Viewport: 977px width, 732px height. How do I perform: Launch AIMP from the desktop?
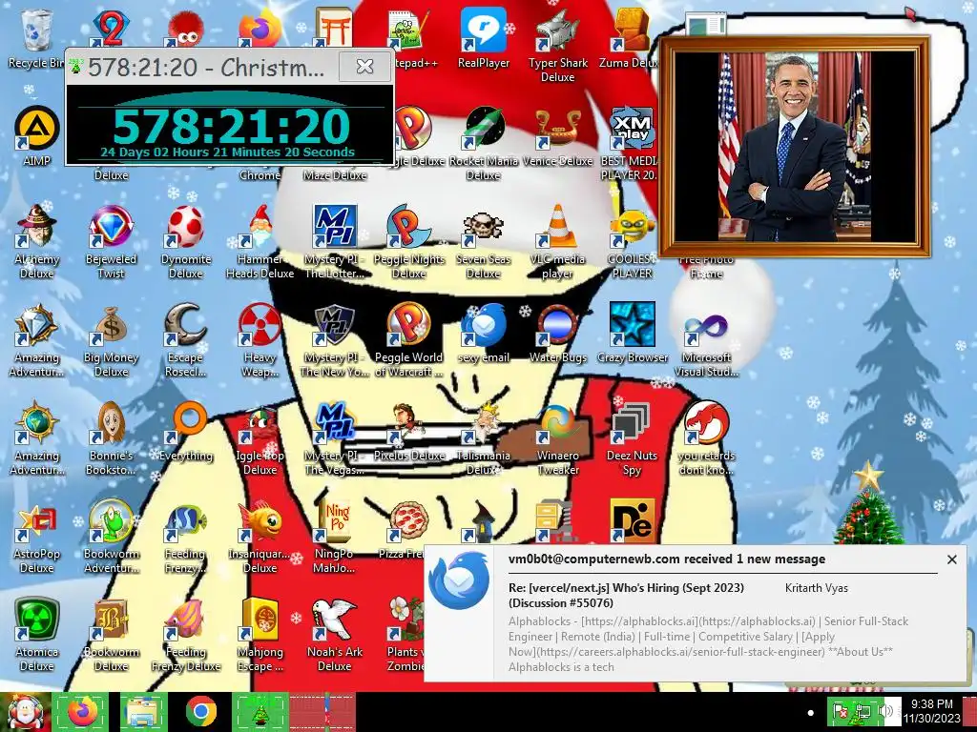(x=37, y=136)
